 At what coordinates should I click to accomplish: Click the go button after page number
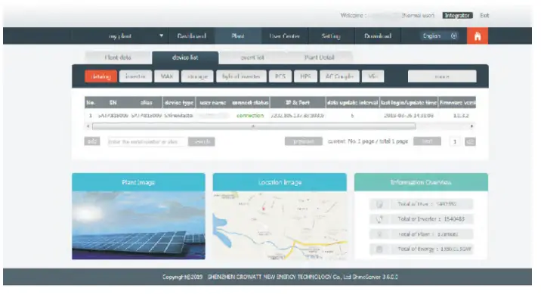[x=470, y=141]
